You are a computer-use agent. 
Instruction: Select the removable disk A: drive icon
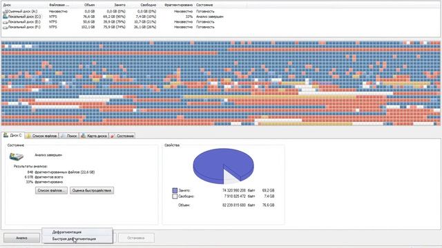click(x=5, y=11)
